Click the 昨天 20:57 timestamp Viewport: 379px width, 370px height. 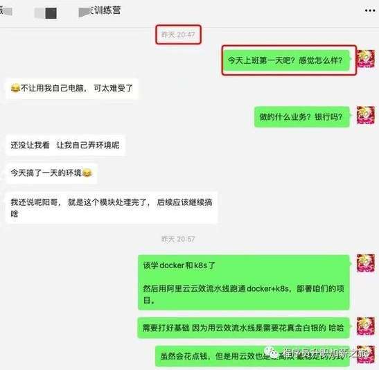[178, 239]
